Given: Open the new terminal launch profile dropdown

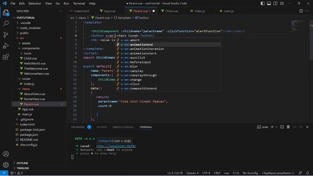Looking at the screenshot, I should tap(276, 127).
